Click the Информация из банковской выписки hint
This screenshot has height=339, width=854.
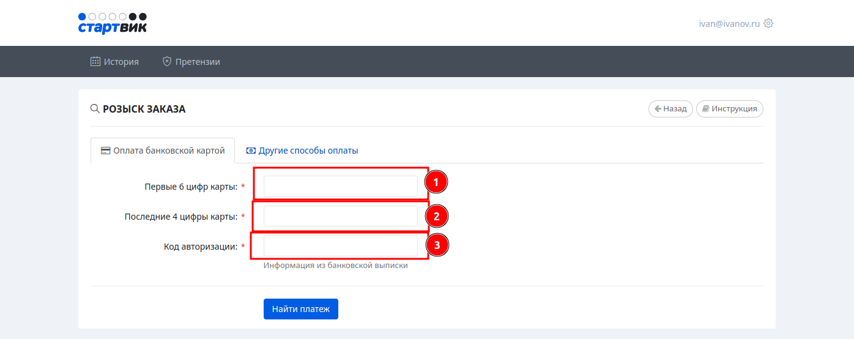point(335,266)
